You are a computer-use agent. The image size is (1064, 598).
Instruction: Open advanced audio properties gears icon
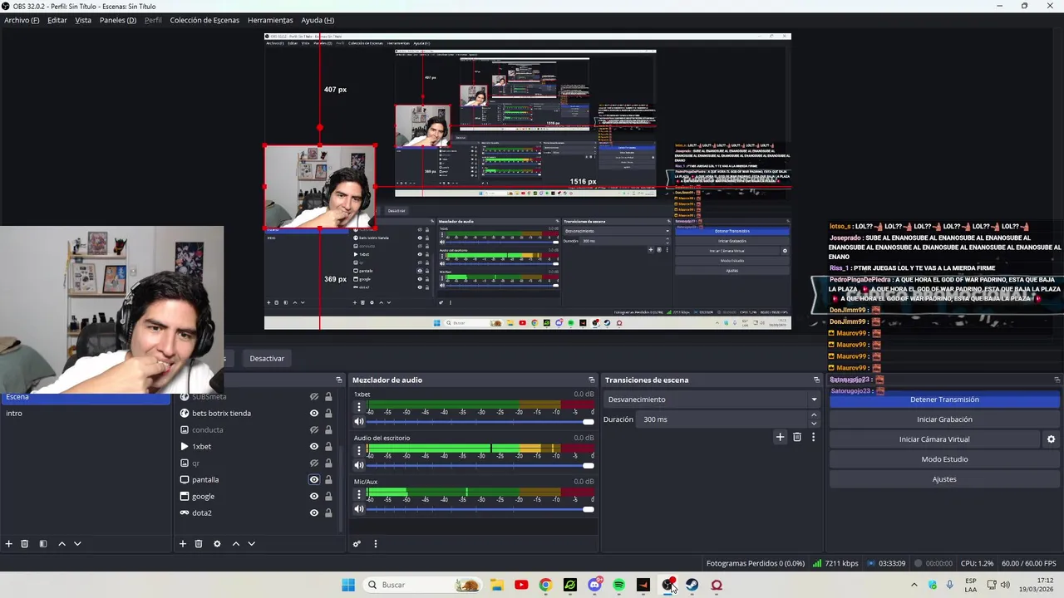(x=357, y=544)
